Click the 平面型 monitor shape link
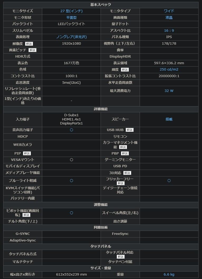This screenshot has width=202, height=279. [x=71, y=18]
